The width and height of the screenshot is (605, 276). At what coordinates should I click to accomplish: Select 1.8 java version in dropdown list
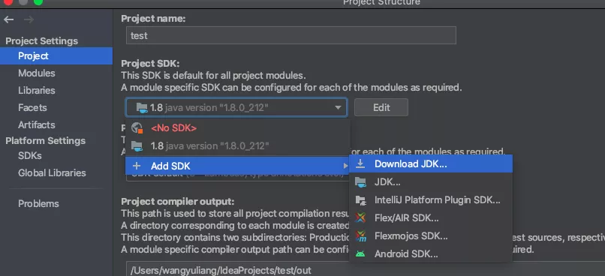pyautogui.click(x=238, y=146)
